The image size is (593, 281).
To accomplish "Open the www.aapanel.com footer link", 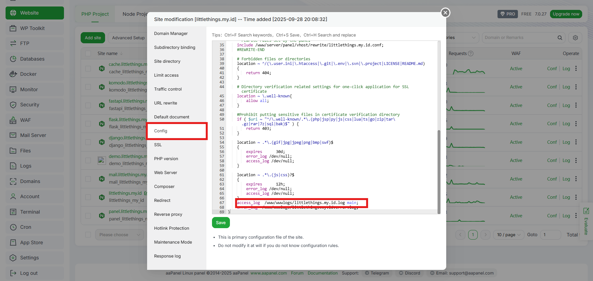I will click(269, 273).
